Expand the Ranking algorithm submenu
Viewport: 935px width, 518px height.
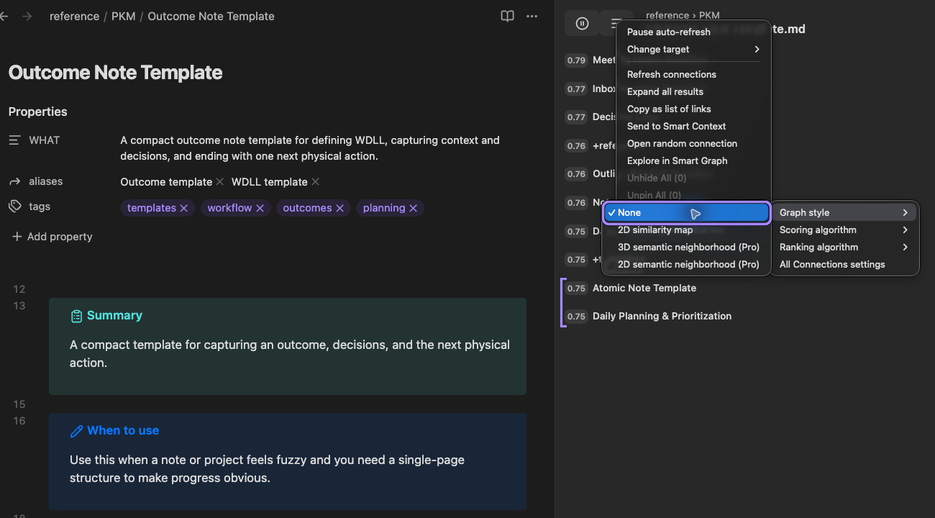844,247
